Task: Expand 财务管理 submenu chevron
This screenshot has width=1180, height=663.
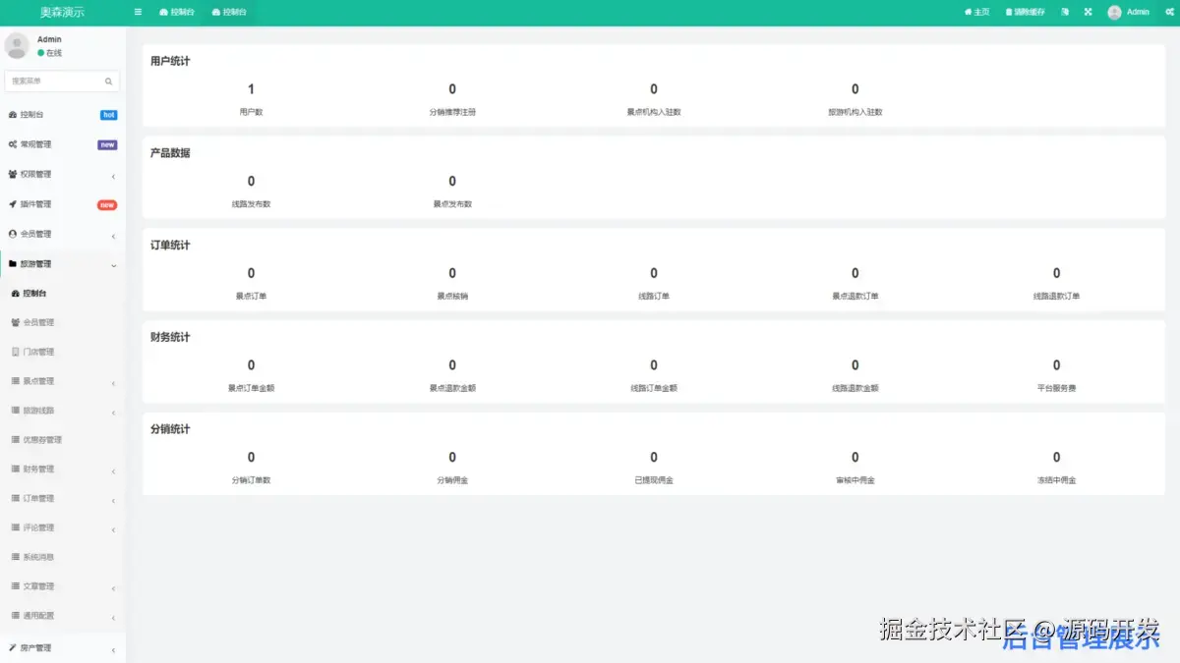Action: (113, 471)
